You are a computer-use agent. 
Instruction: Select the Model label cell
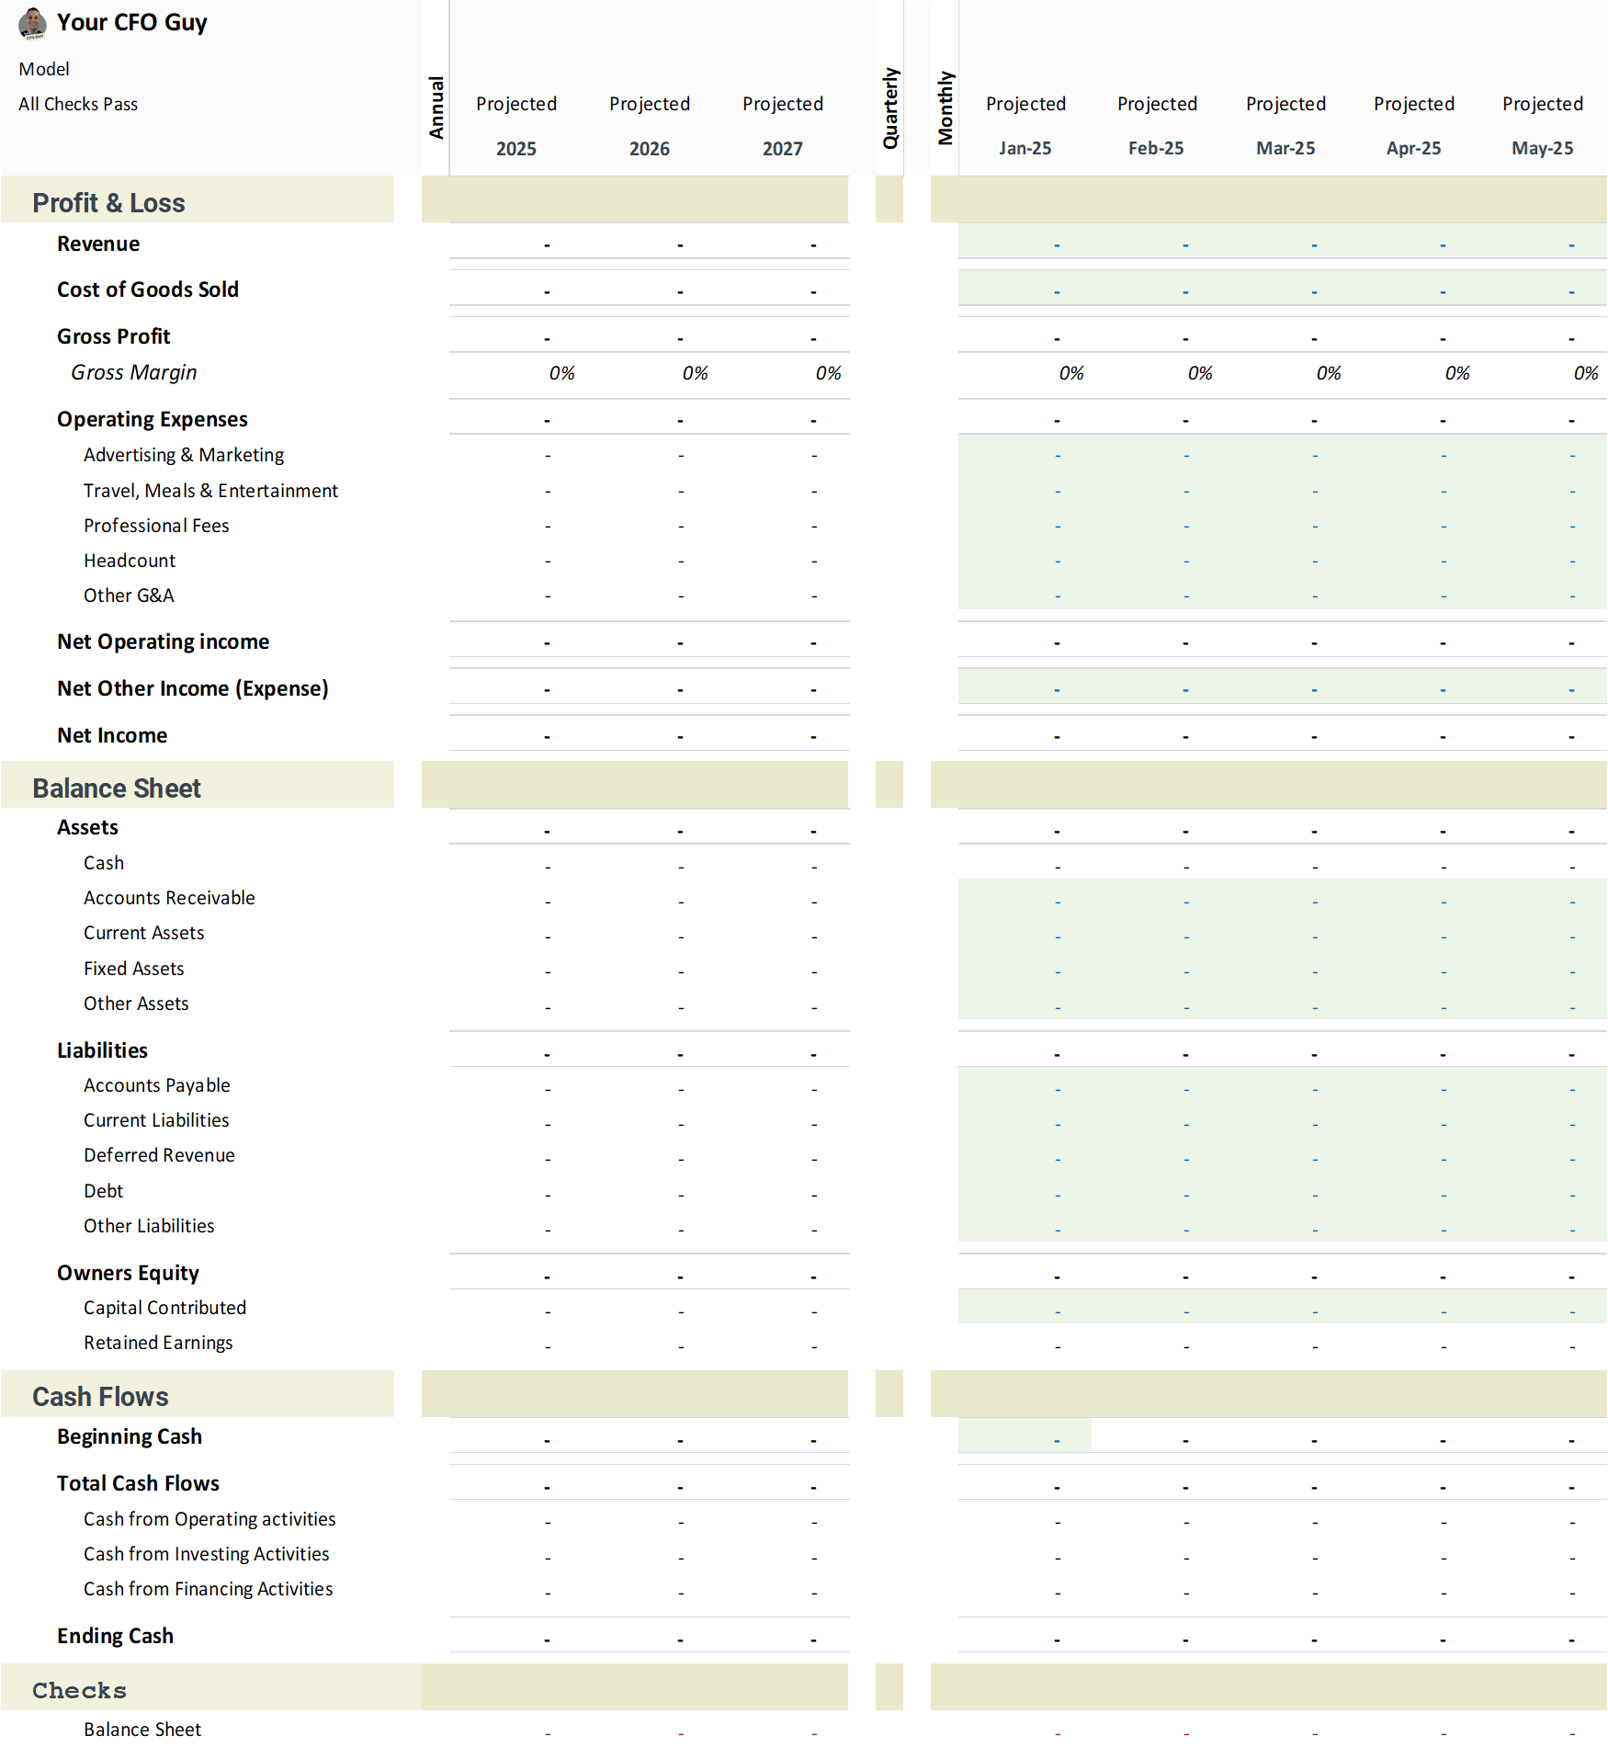tap(44, 69)
